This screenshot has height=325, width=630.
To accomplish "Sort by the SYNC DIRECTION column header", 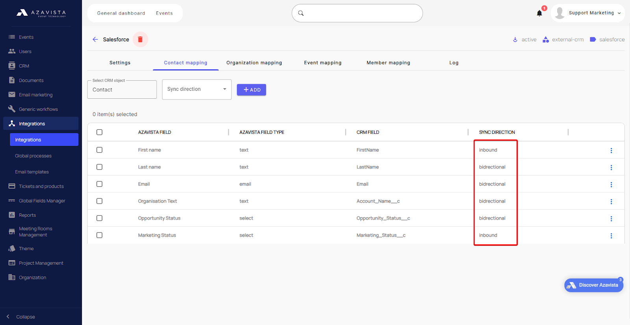I will (497, 132).
